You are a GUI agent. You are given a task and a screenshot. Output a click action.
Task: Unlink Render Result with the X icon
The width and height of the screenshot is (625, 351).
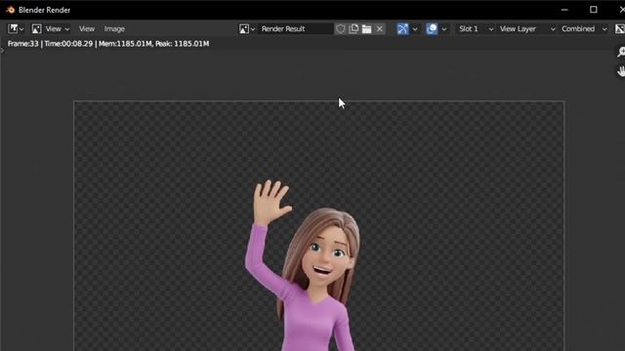(x=380, y=28)
